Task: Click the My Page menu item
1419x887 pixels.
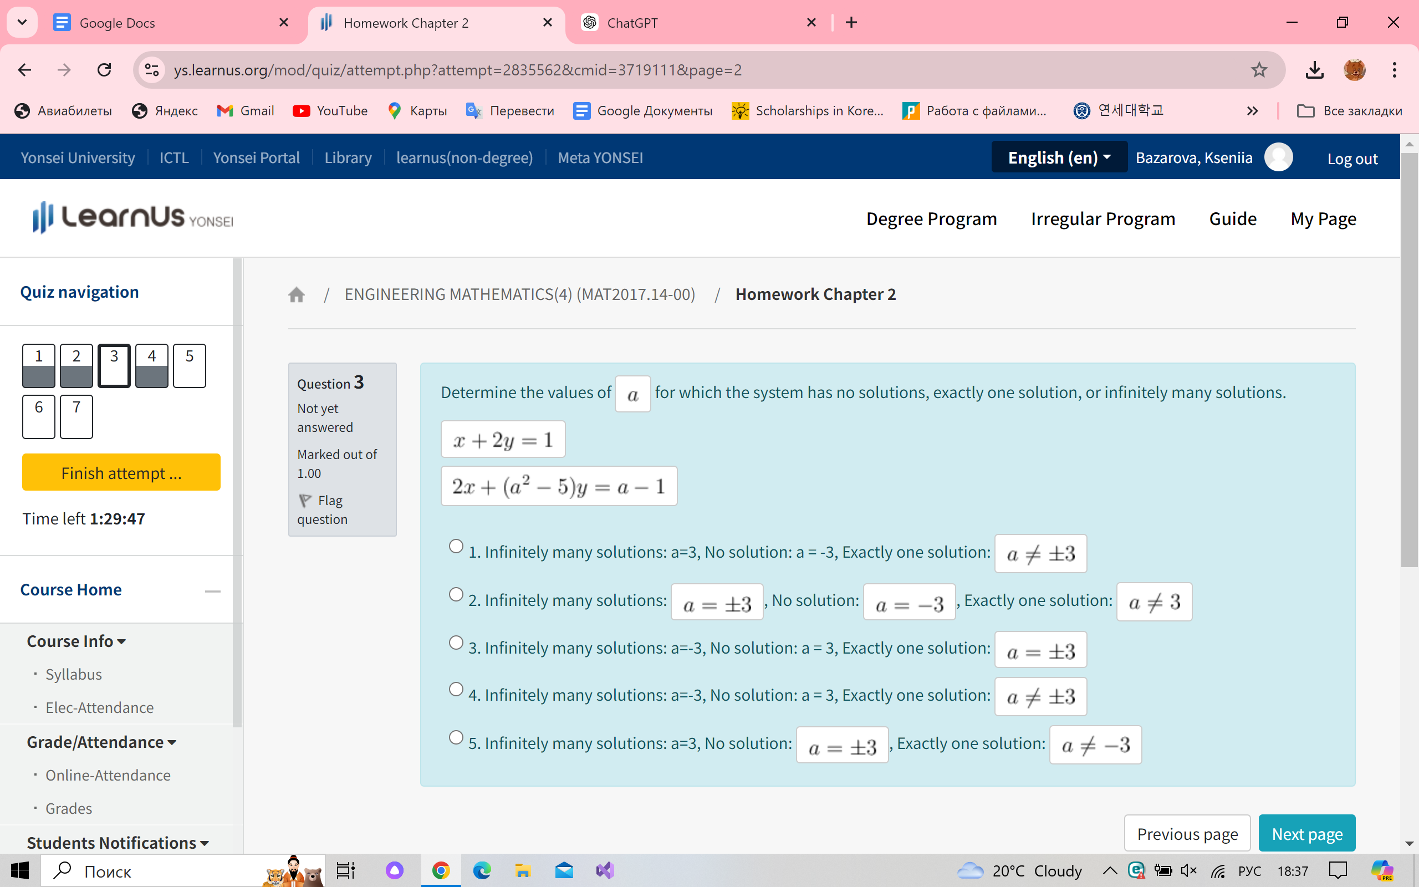Action: tap(1323, 218)
